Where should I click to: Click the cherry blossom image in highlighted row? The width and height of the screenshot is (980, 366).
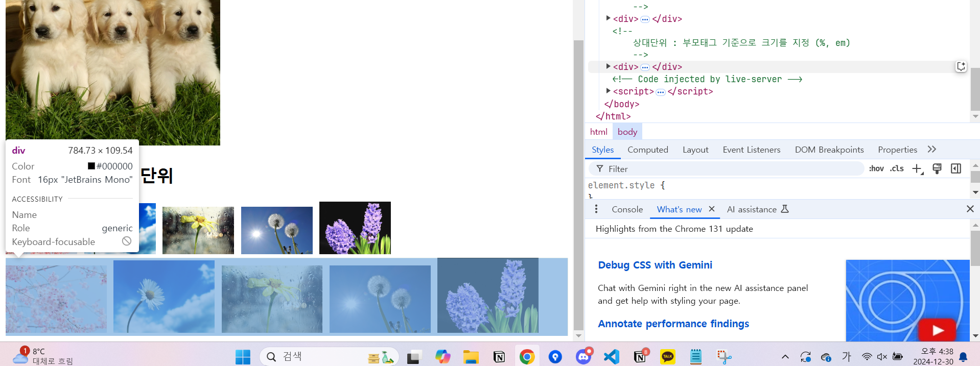[x=56, y=299]
